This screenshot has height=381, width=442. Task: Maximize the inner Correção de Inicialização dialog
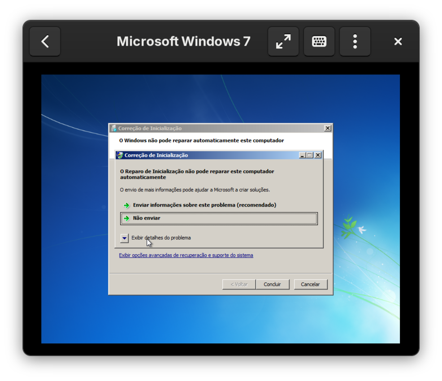(x=310, y=155)
